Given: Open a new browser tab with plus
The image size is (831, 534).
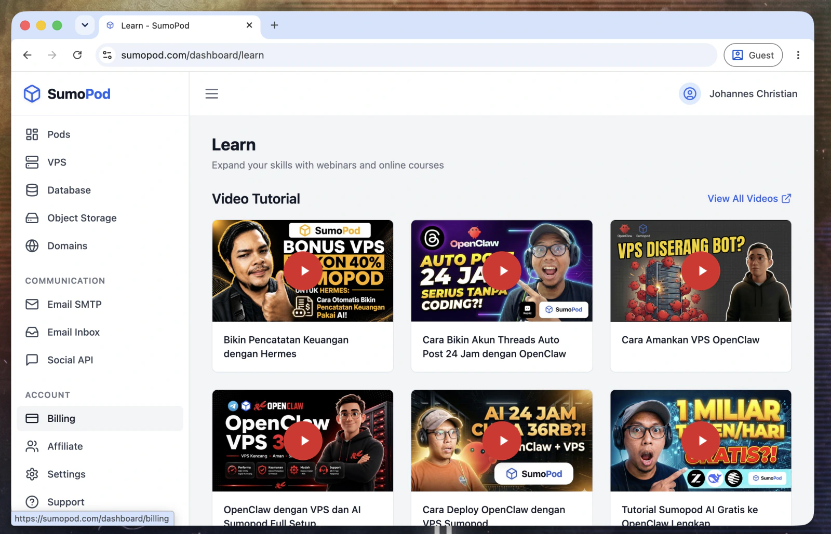Looking at the screenshot, I should [275, 25].
